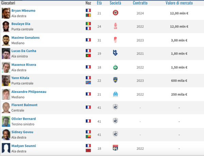Open Bryan Mbeumo's player profile link
The height and width of the screenshot is (156, 204).
tap(23, 11)
